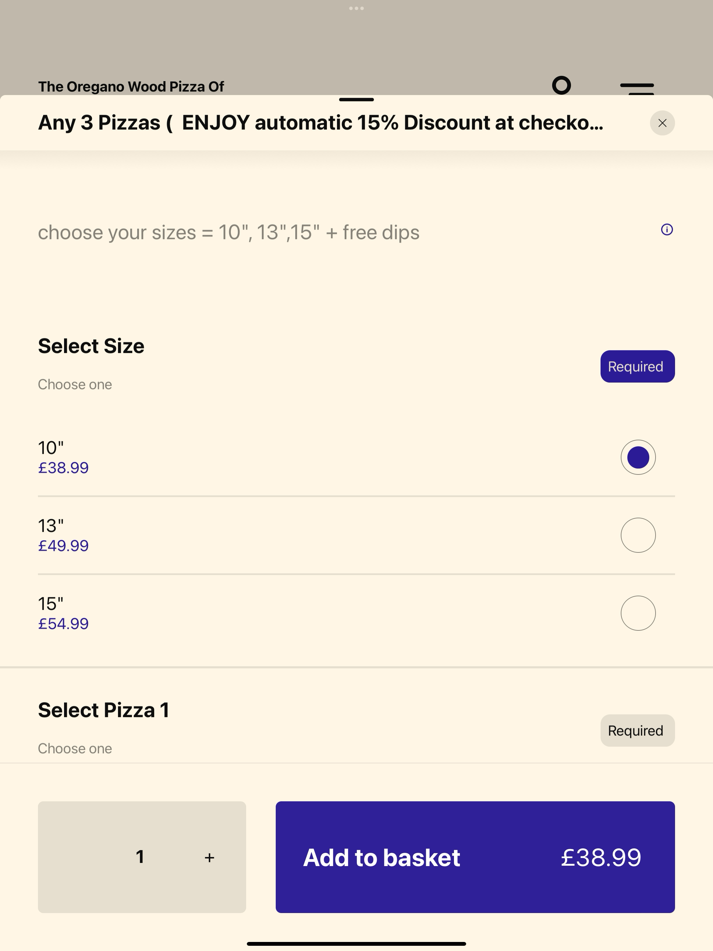Screen dimensions: 713x951
Task: Close the Any 3 Pizzas dialog
Action: coord(662,123)
